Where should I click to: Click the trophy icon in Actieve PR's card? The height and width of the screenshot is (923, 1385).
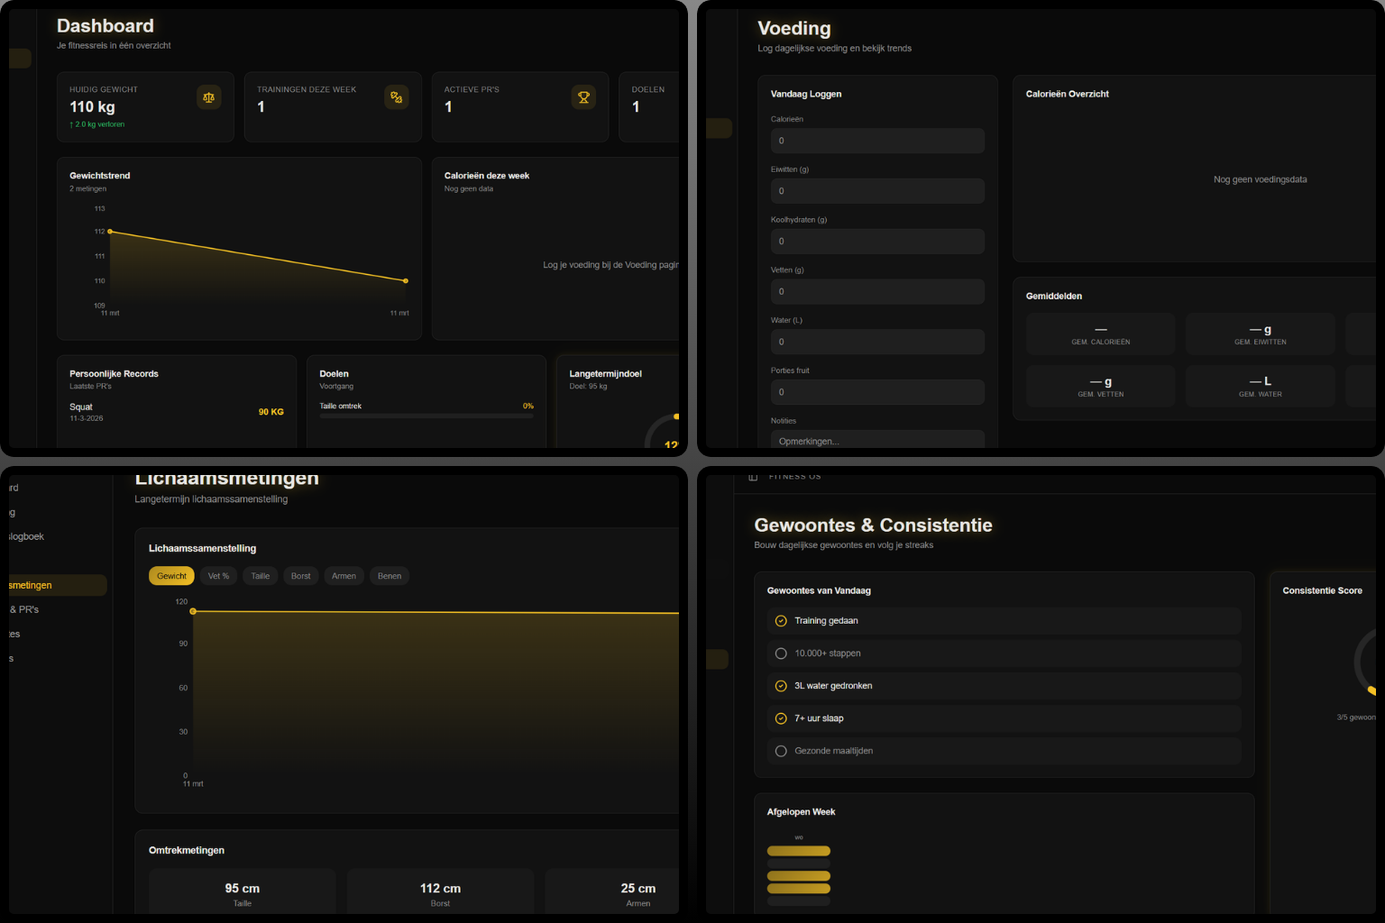pos(583,97)
